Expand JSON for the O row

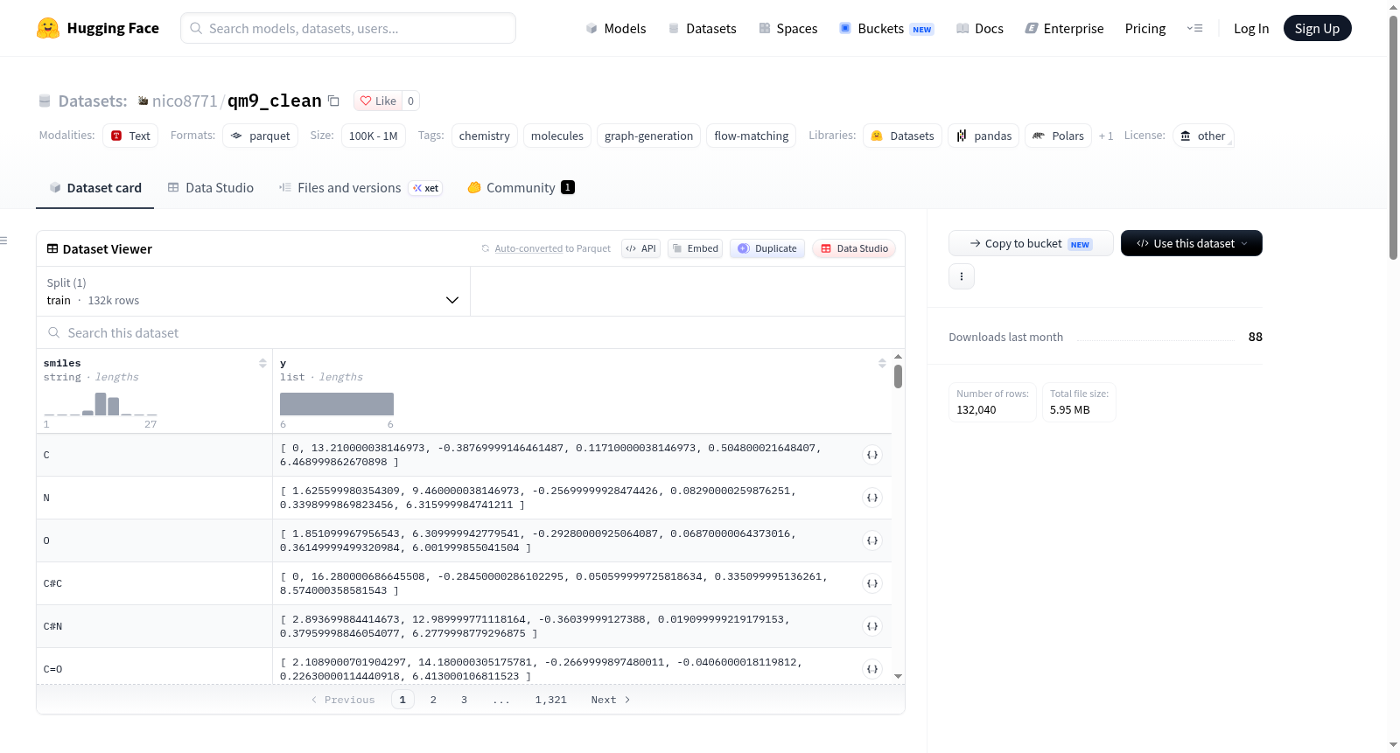tap(872, 540)
